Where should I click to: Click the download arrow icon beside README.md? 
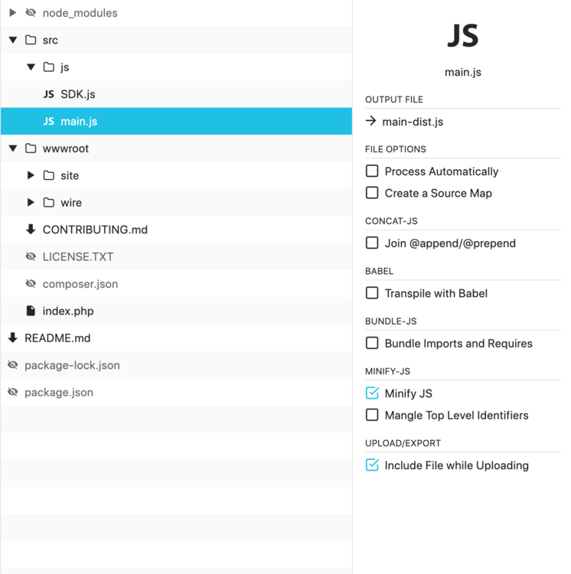12,338
